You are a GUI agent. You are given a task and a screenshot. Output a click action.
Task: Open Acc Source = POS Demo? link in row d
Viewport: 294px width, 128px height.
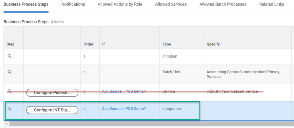[x=124, y=109]
